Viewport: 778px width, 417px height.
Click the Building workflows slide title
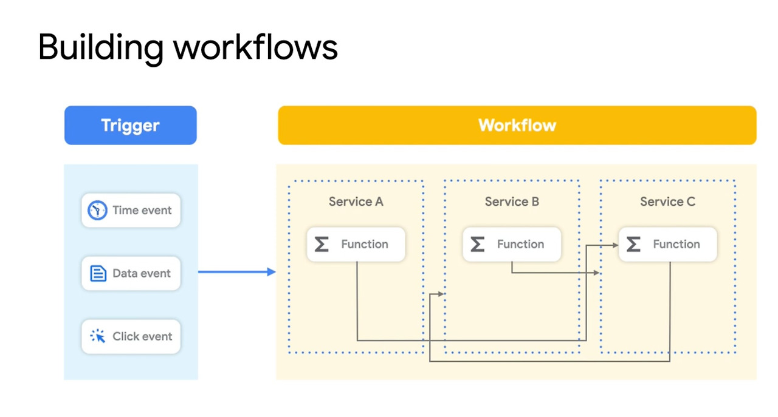(x=188, y=47)
